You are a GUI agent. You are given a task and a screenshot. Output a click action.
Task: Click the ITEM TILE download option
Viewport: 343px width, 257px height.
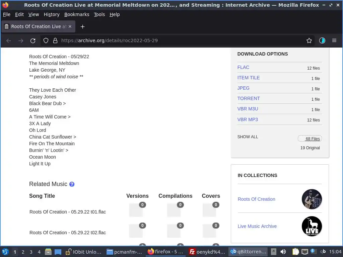pos(249,78)
